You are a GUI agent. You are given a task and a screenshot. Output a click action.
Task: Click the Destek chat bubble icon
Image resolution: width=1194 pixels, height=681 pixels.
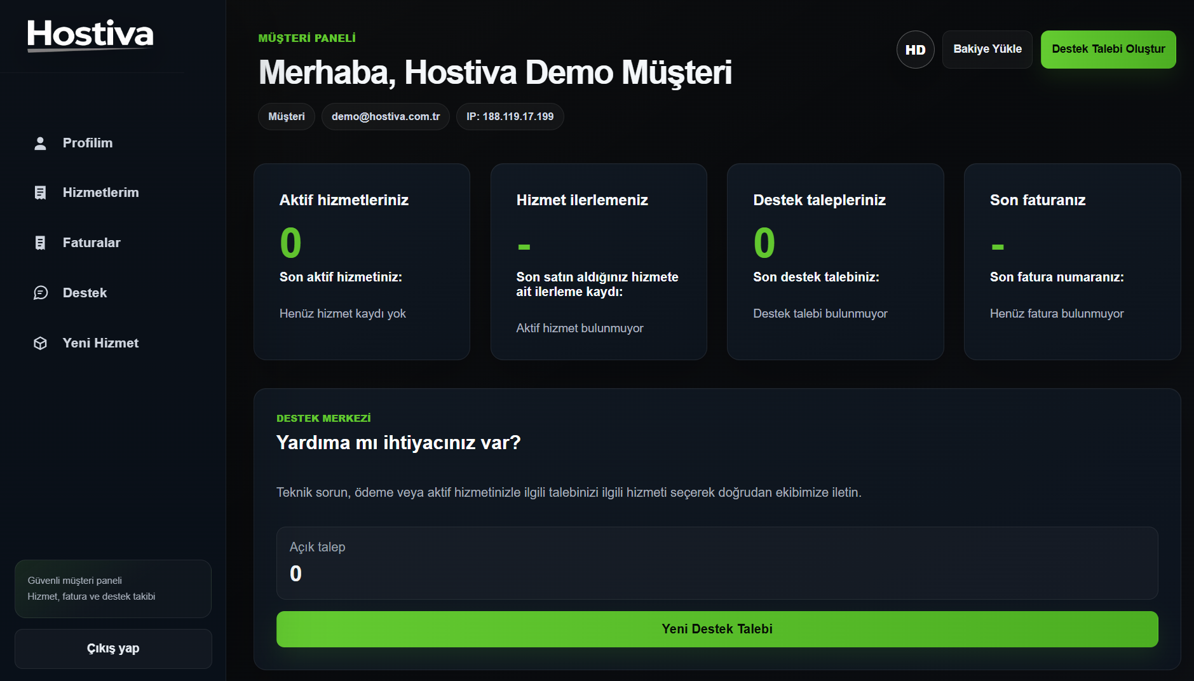[40, 293]
